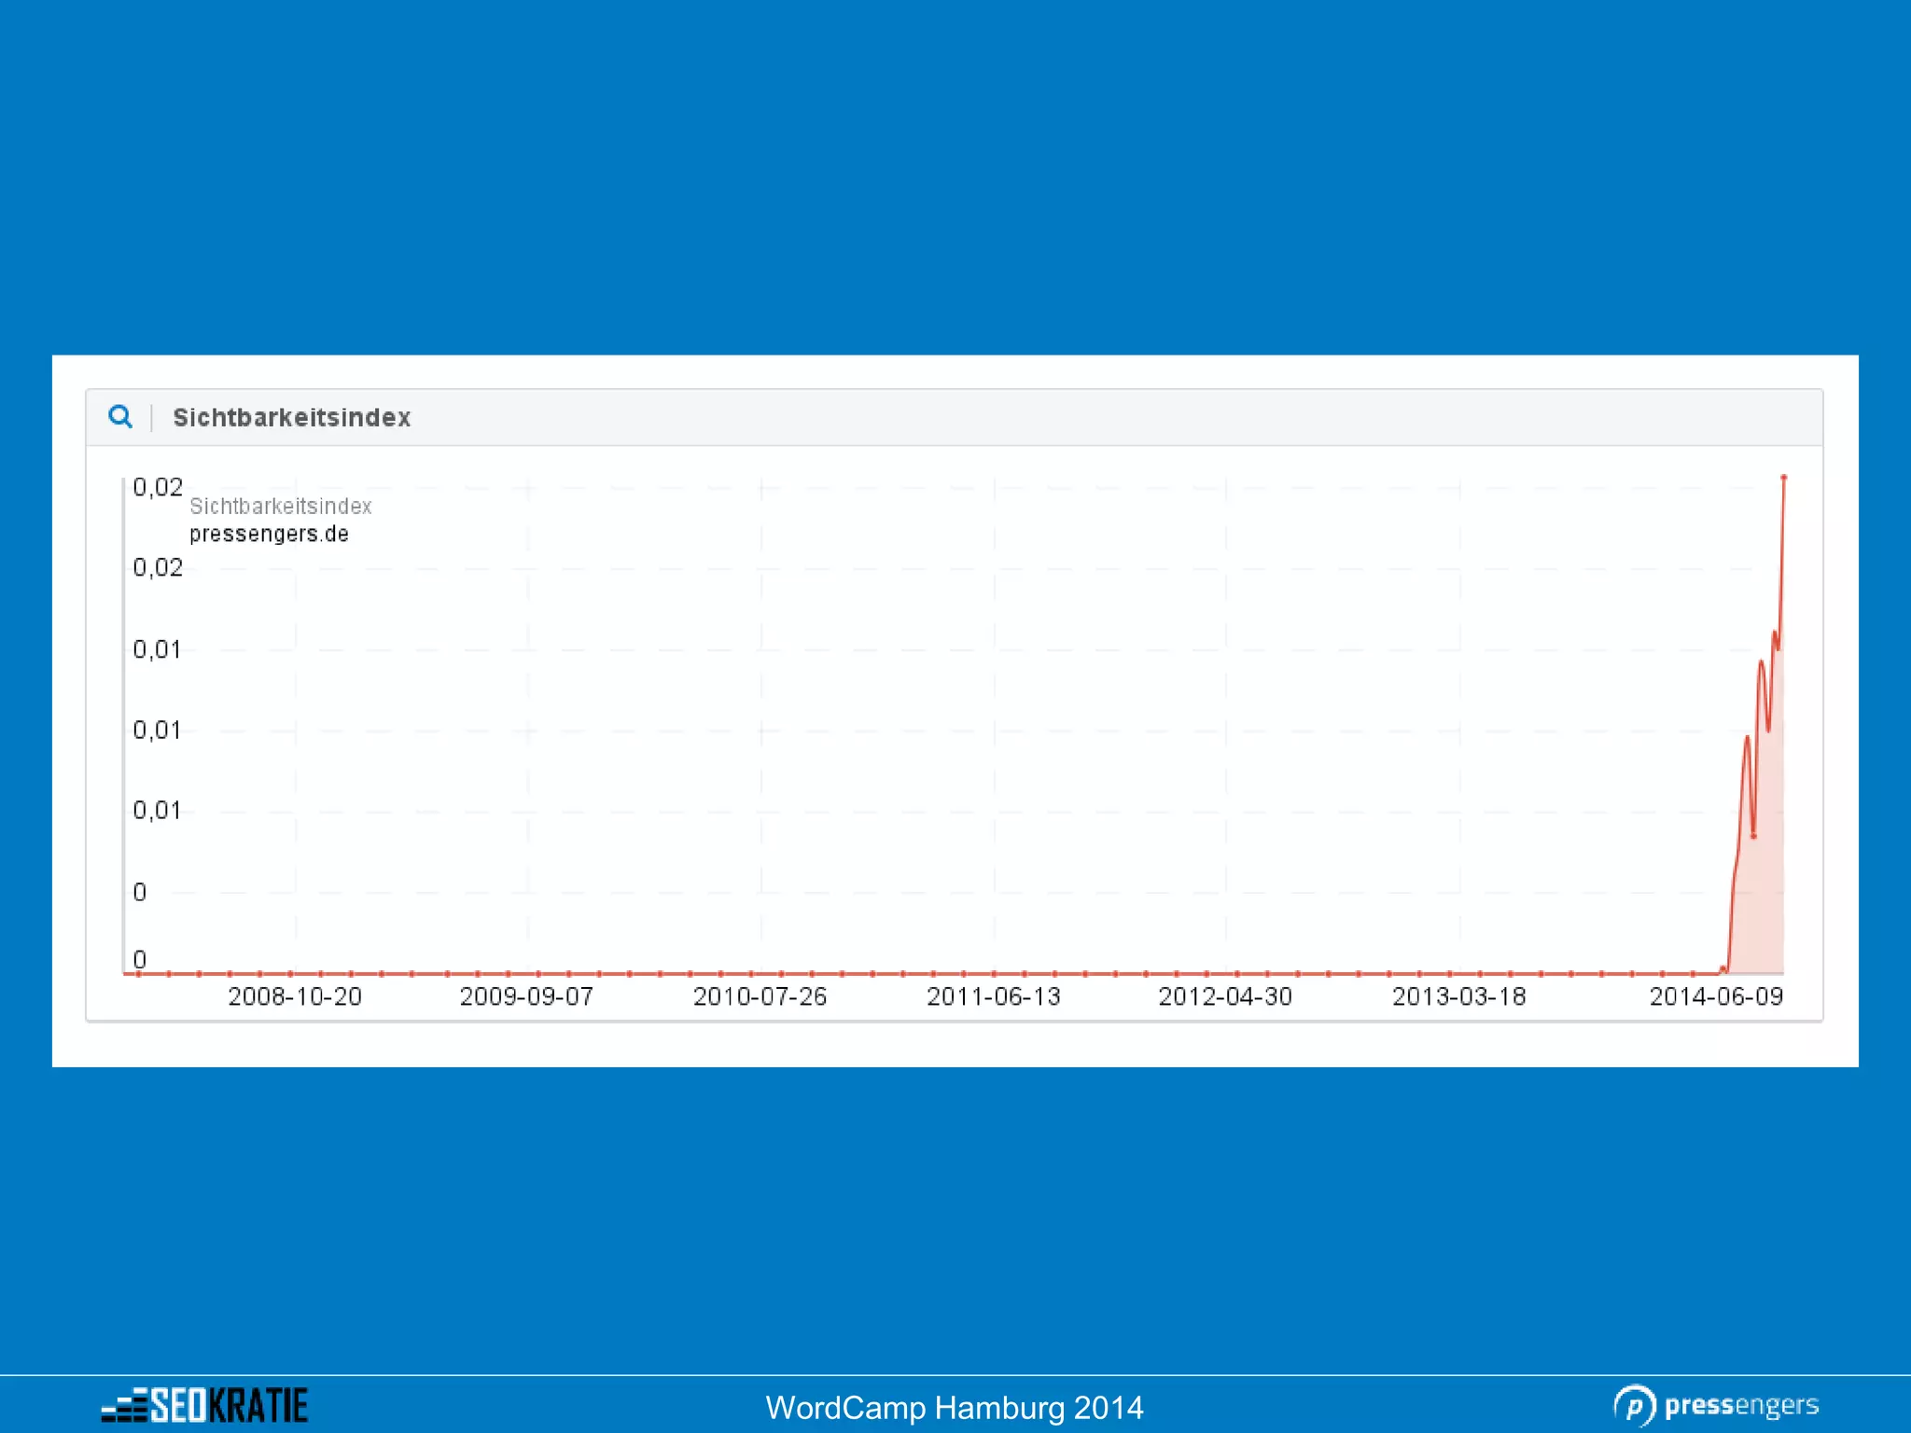Click the dip point on the red line
This screenshot has height=1433, width=1911.
click(x=1753, y=836)
